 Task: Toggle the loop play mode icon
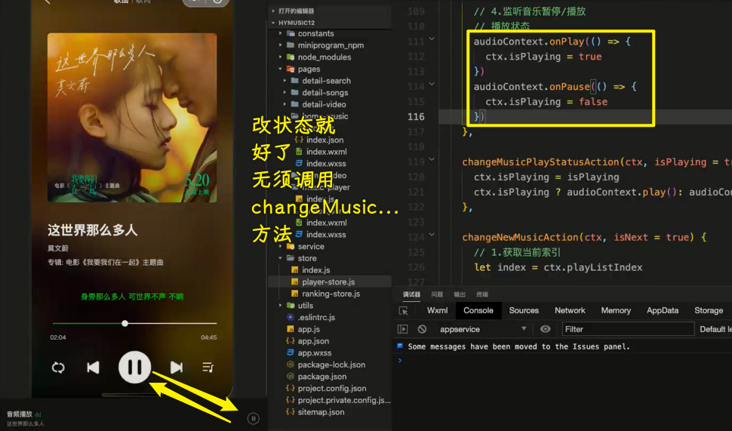pyautogui.click(x=58, y=368)
